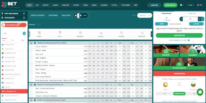The width and height of the screenshot is (206, 103).
Task: Open the Casino menu item
Action: click(x=55, y=5)
